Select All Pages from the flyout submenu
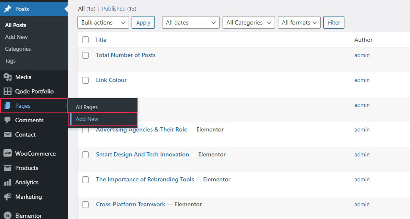 click(x=87, y=107)
